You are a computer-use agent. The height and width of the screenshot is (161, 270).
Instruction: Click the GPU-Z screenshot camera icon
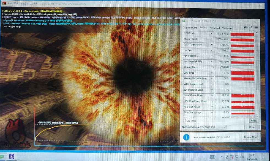246,27
